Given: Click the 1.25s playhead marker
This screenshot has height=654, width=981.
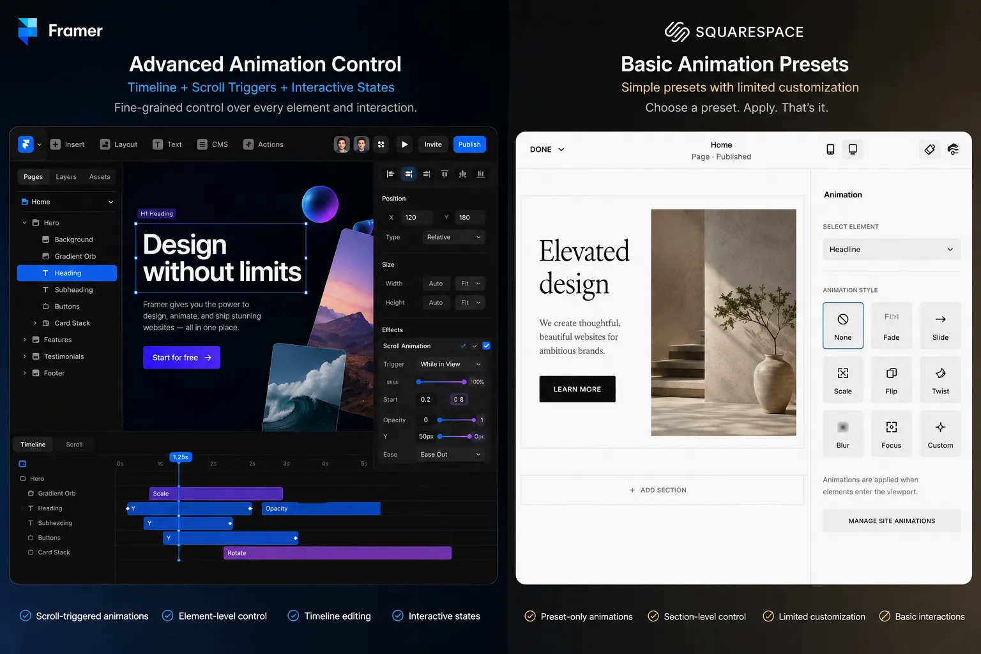Looking at the screenshot, I should pyautogui.click(x=181, y=457).
